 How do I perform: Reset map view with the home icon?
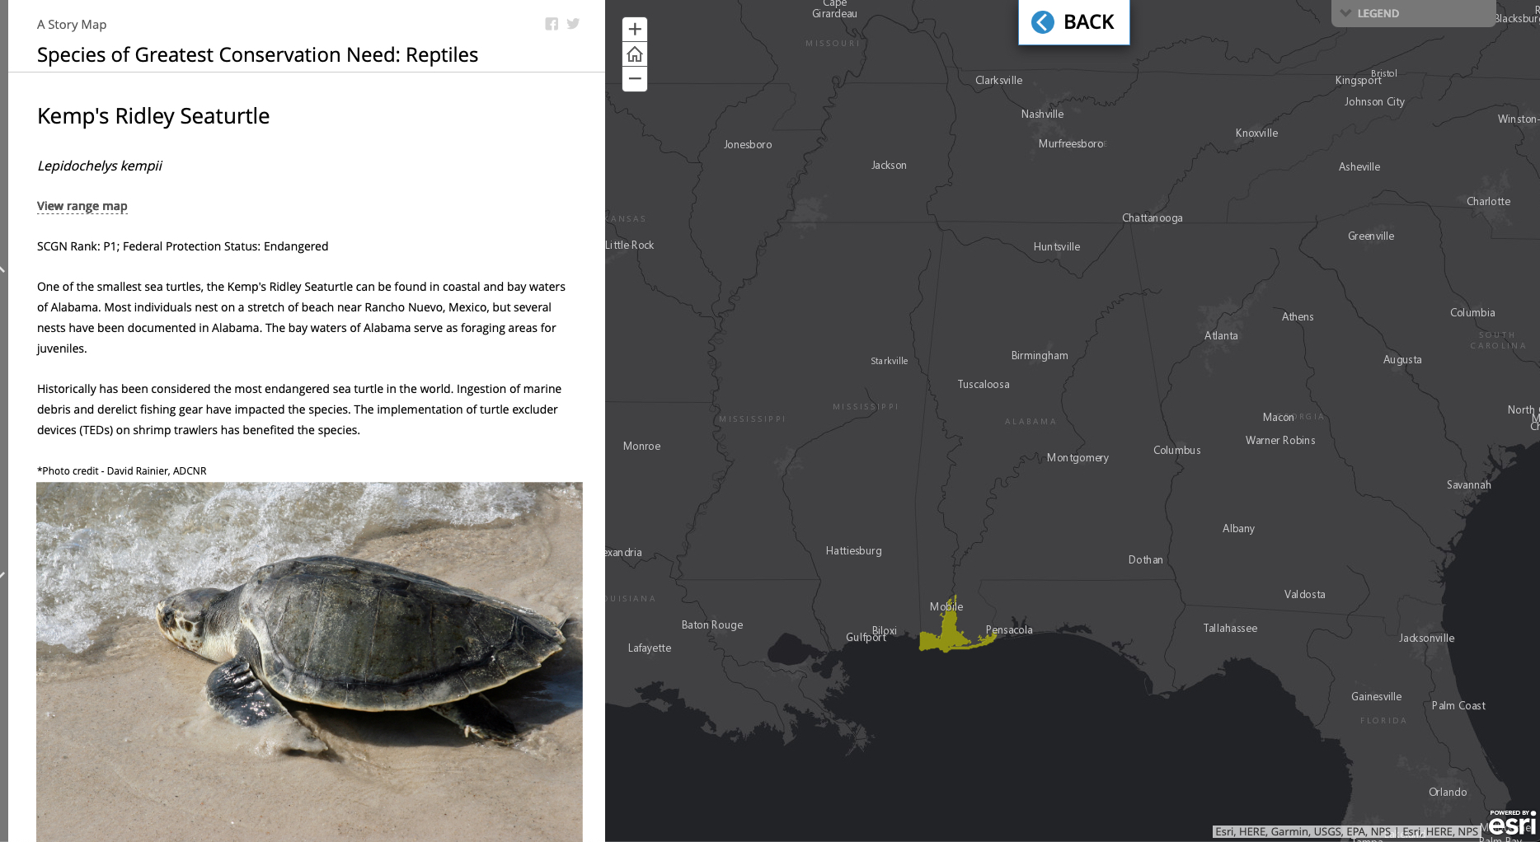click(634, 54)
